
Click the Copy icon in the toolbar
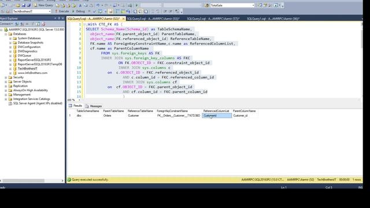pyautogui.click(x=86, y=5)
